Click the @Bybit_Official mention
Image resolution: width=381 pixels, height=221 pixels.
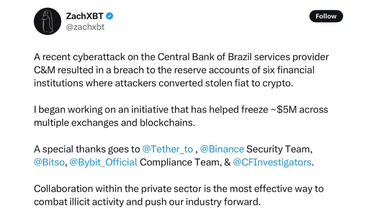[104, 162]
